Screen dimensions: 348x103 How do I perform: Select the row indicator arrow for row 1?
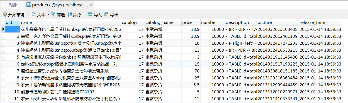(3, 29)
